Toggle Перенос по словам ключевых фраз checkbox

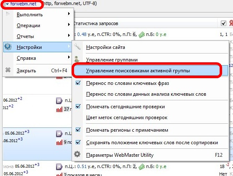[x=78, y=83]
